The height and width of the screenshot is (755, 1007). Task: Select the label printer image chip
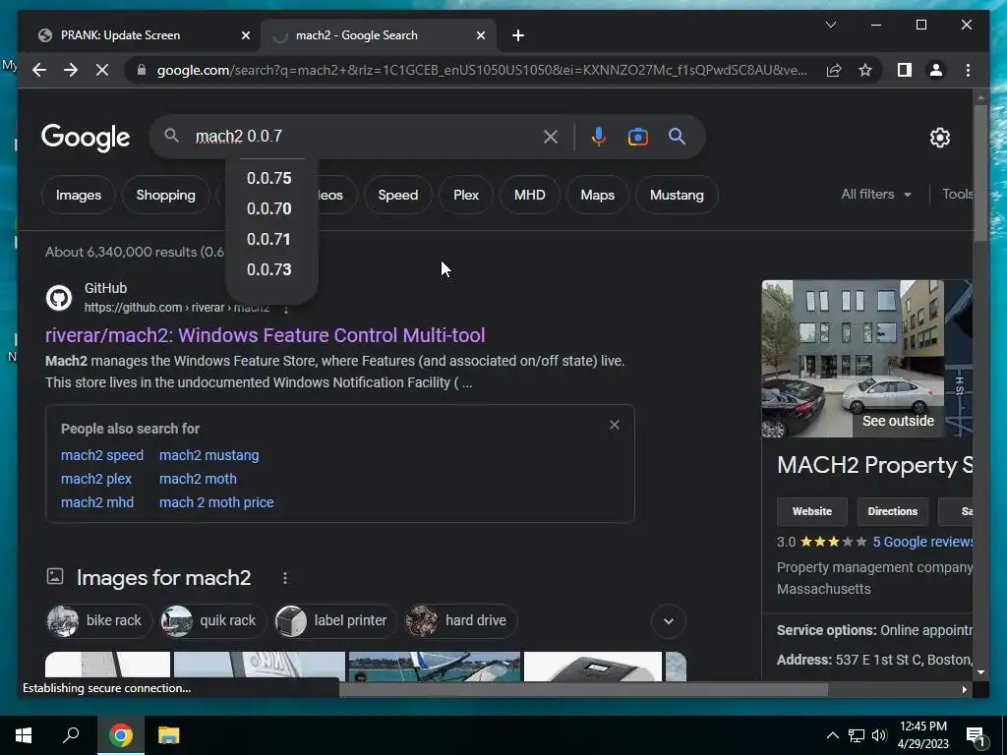click(335, 621)
